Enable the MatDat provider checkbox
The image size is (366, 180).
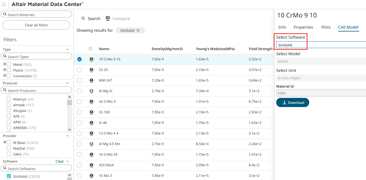coord(9,148)
